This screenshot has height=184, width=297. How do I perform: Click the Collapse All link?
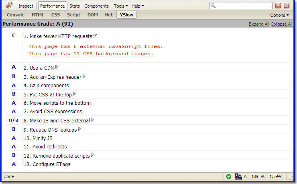click(x=281, y=24)
